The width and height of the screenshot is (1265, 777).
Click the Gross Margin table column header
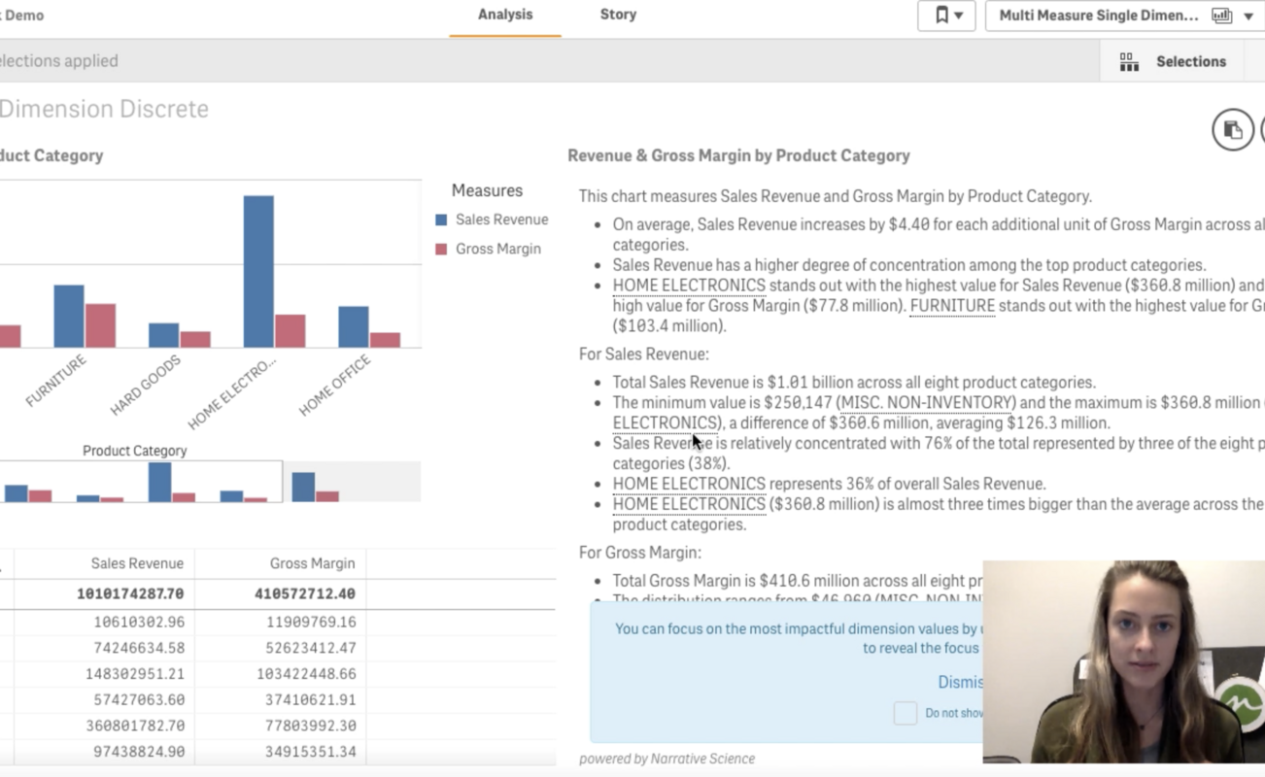tap(312, 563)
